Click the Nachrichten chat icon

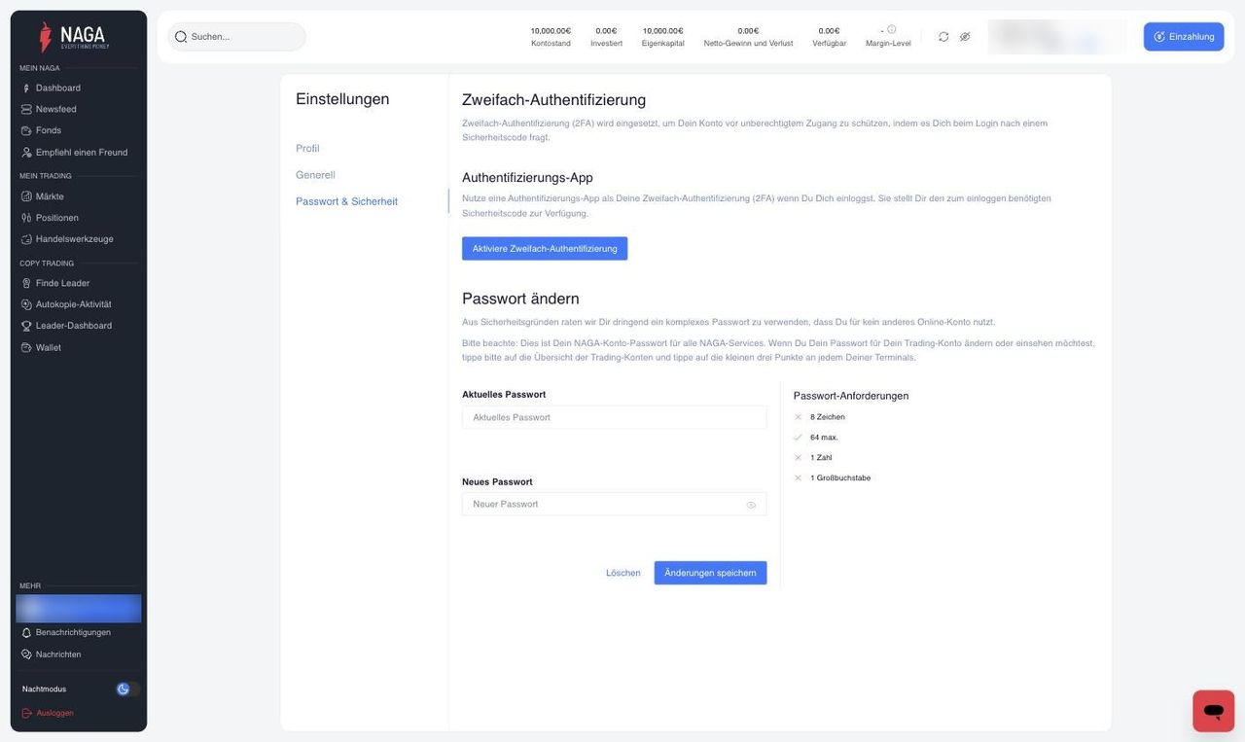click(26, 654)
